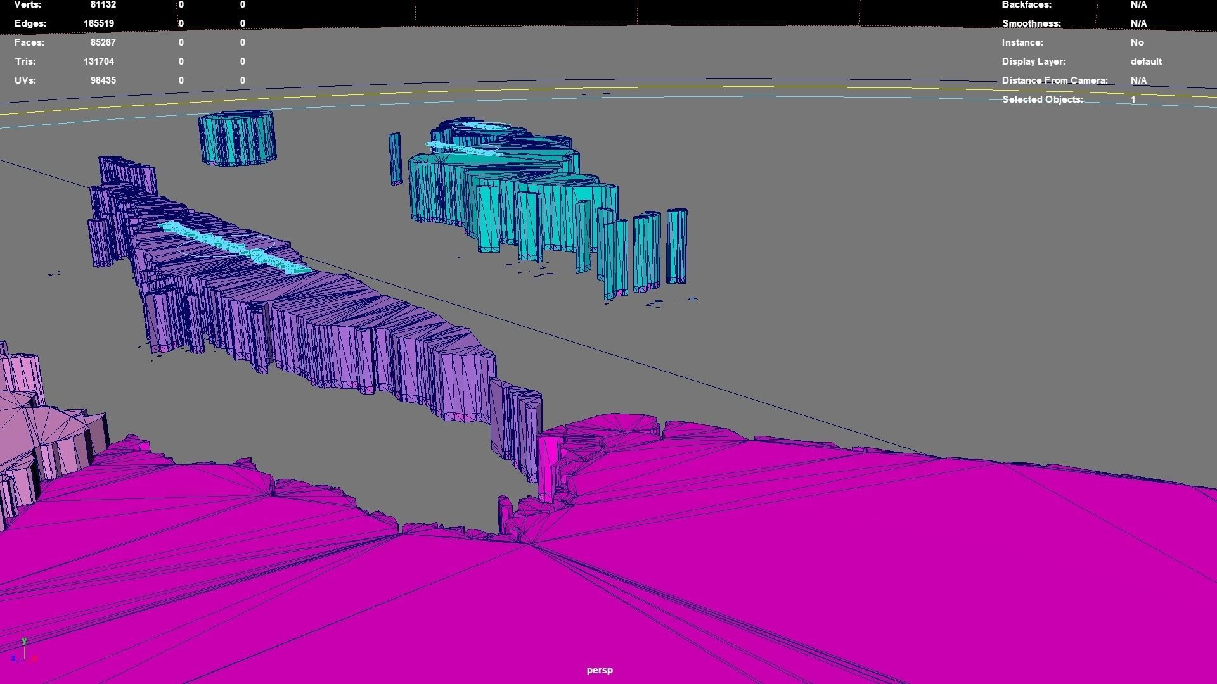Click the Smoothness HUD label
Screen dimensions: 1217x684
pyautogui.click(x=1031, y=23)
